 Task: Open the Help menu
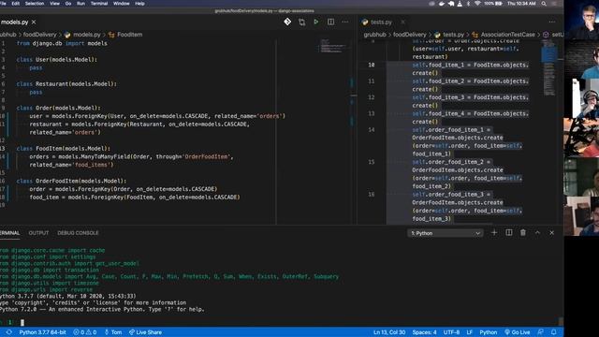pyautogui.click(x=139, y=4)
